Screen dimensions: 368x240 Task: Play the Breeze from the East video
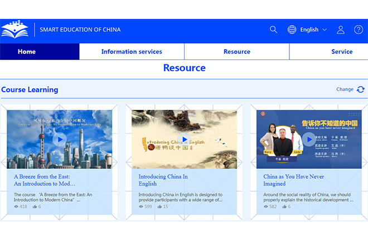click(59, 139)
